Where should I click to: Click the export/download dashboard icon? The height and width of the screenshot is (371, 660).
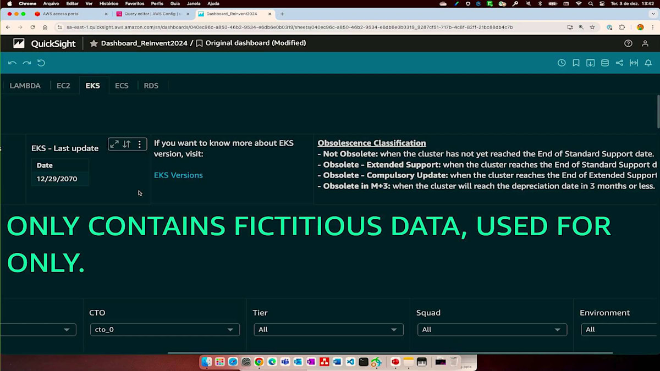(590, 63)
